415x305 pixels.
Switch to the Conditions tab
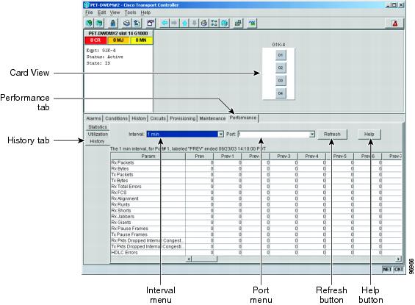116,118
